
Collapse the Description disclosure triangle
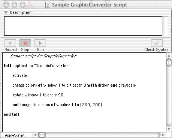coord(6,13)
